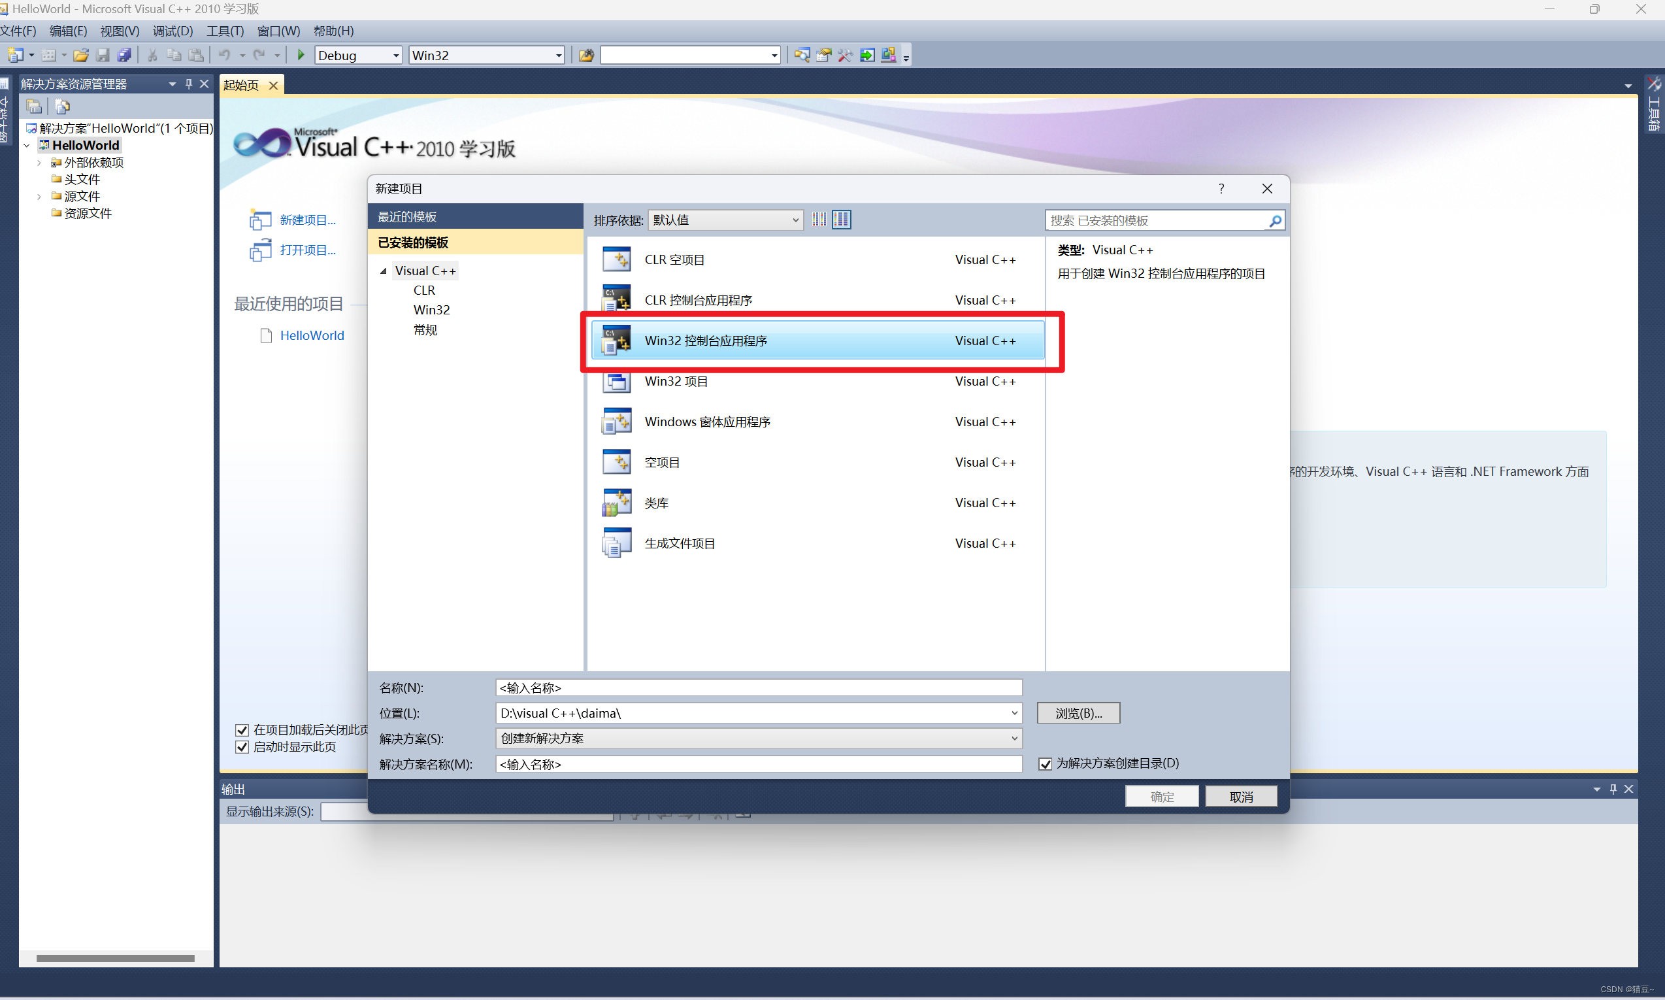Open the 调试 menu
This screenshot has height=1000, width=1665.
coord(173,31)
